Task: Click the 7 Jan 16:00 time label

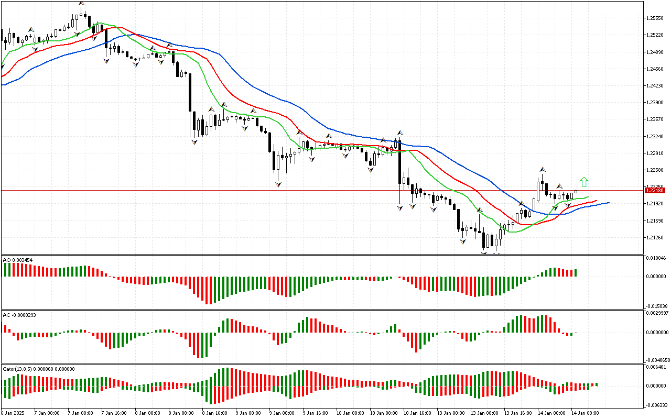Action: pyautogui.click(x=113, y=413)
